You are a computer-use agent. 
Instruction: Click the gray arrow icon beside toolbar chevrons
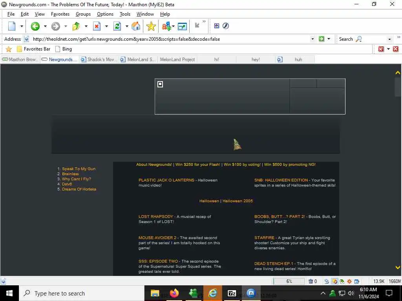pos(197,25)
